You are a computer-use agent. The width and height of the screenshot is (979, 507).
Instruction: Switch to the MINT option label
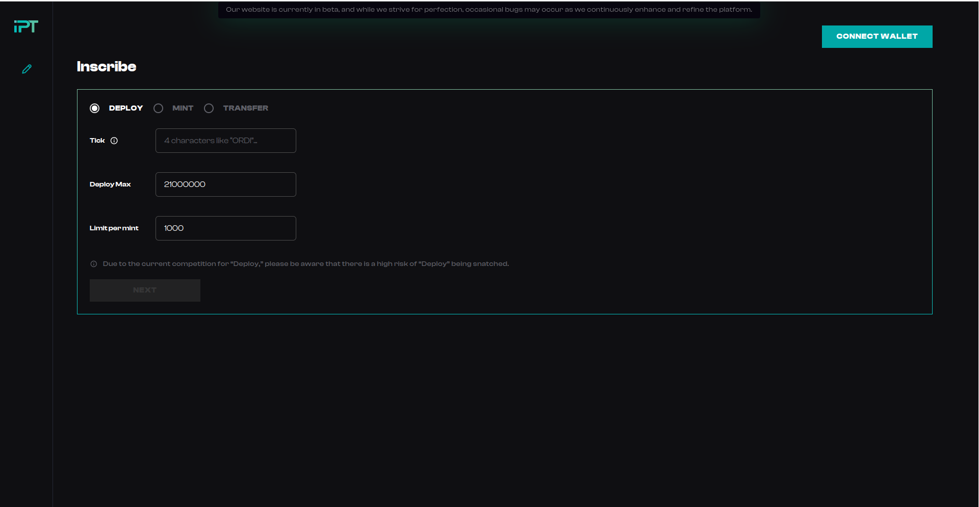tap(183, 108)
